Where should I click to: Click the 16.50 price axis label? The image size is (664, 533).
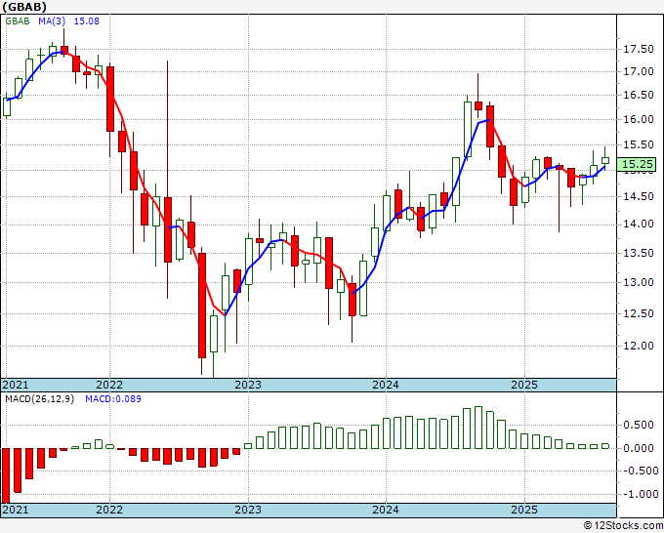point(639,95)
